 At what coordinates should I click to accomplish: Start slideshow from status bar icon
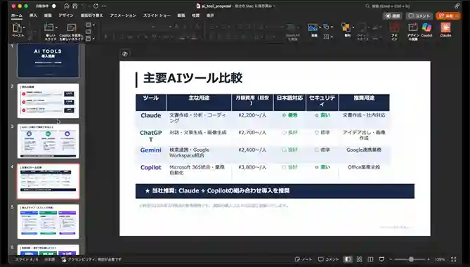381,259
